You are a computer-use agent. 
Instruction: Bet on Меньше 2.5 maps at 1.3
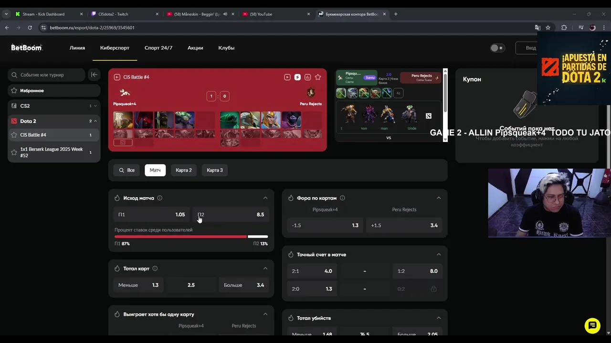coord(138,285)
